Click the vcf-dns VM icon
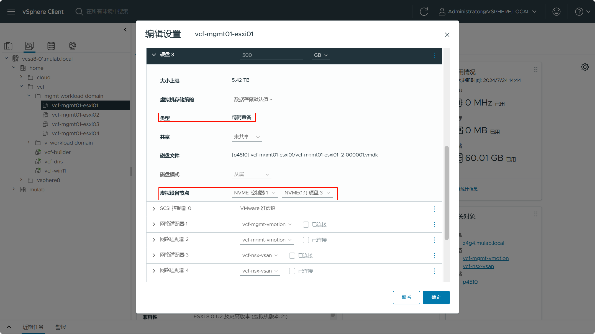This screenshot has width=595, height=334. pos(38,161)
